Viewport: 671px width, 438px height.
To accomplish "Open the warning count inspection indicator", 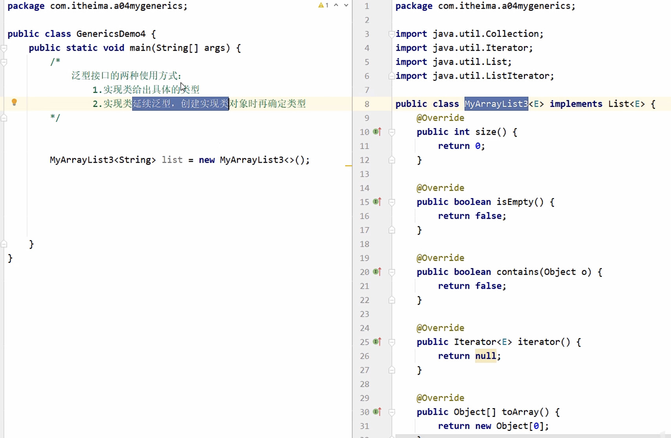I will tap(324, 5).
